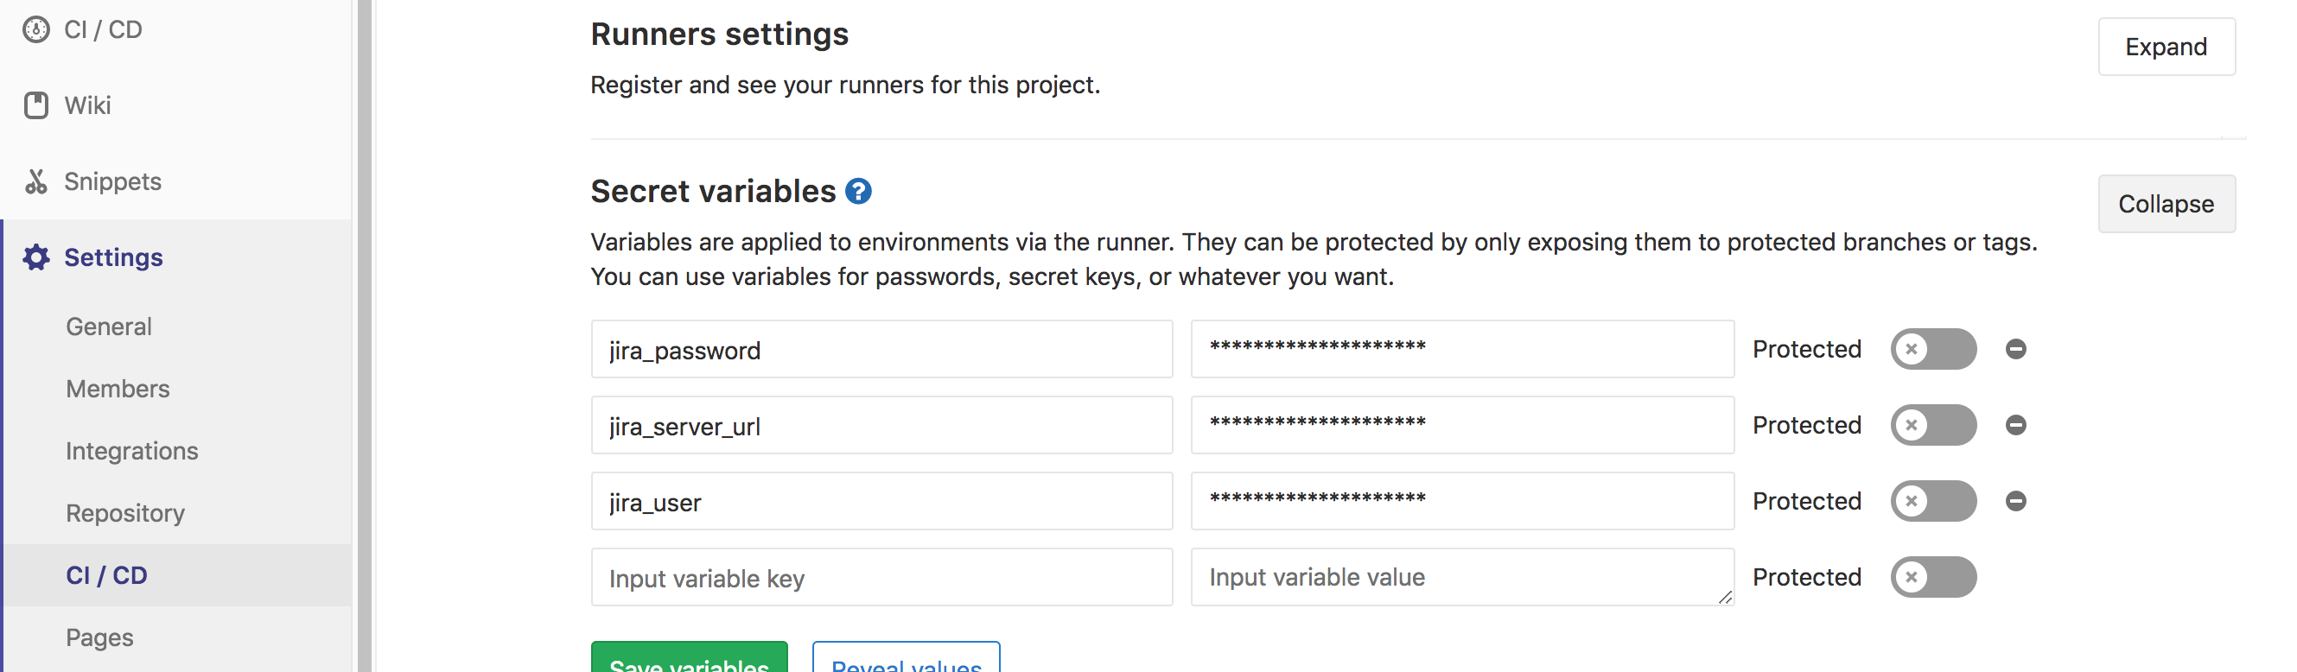
Task: Remove the jira_user variable row
Action: click(x=2015, y=501)
